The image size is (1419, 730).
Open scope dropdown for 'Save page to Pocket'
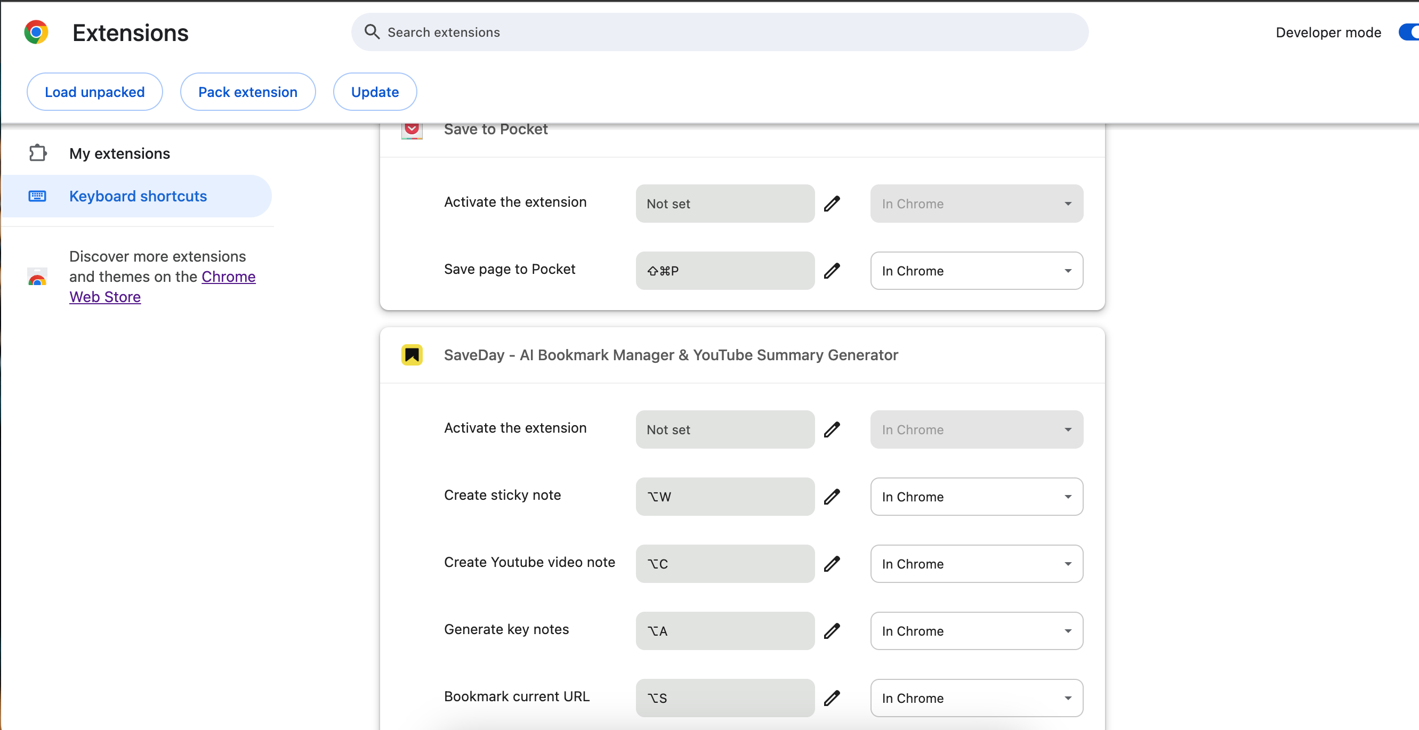click(x=977, y=271)
